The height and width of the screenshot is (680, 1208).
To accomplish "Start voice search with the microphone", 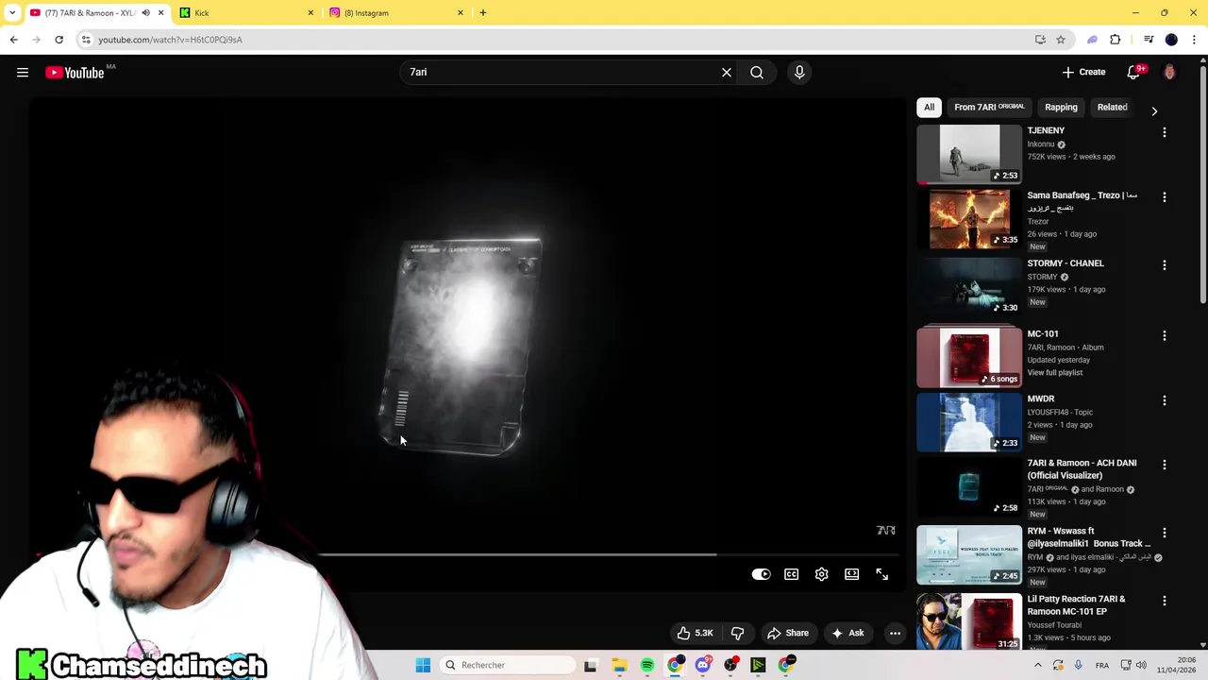I will click(x=799, y=73).
